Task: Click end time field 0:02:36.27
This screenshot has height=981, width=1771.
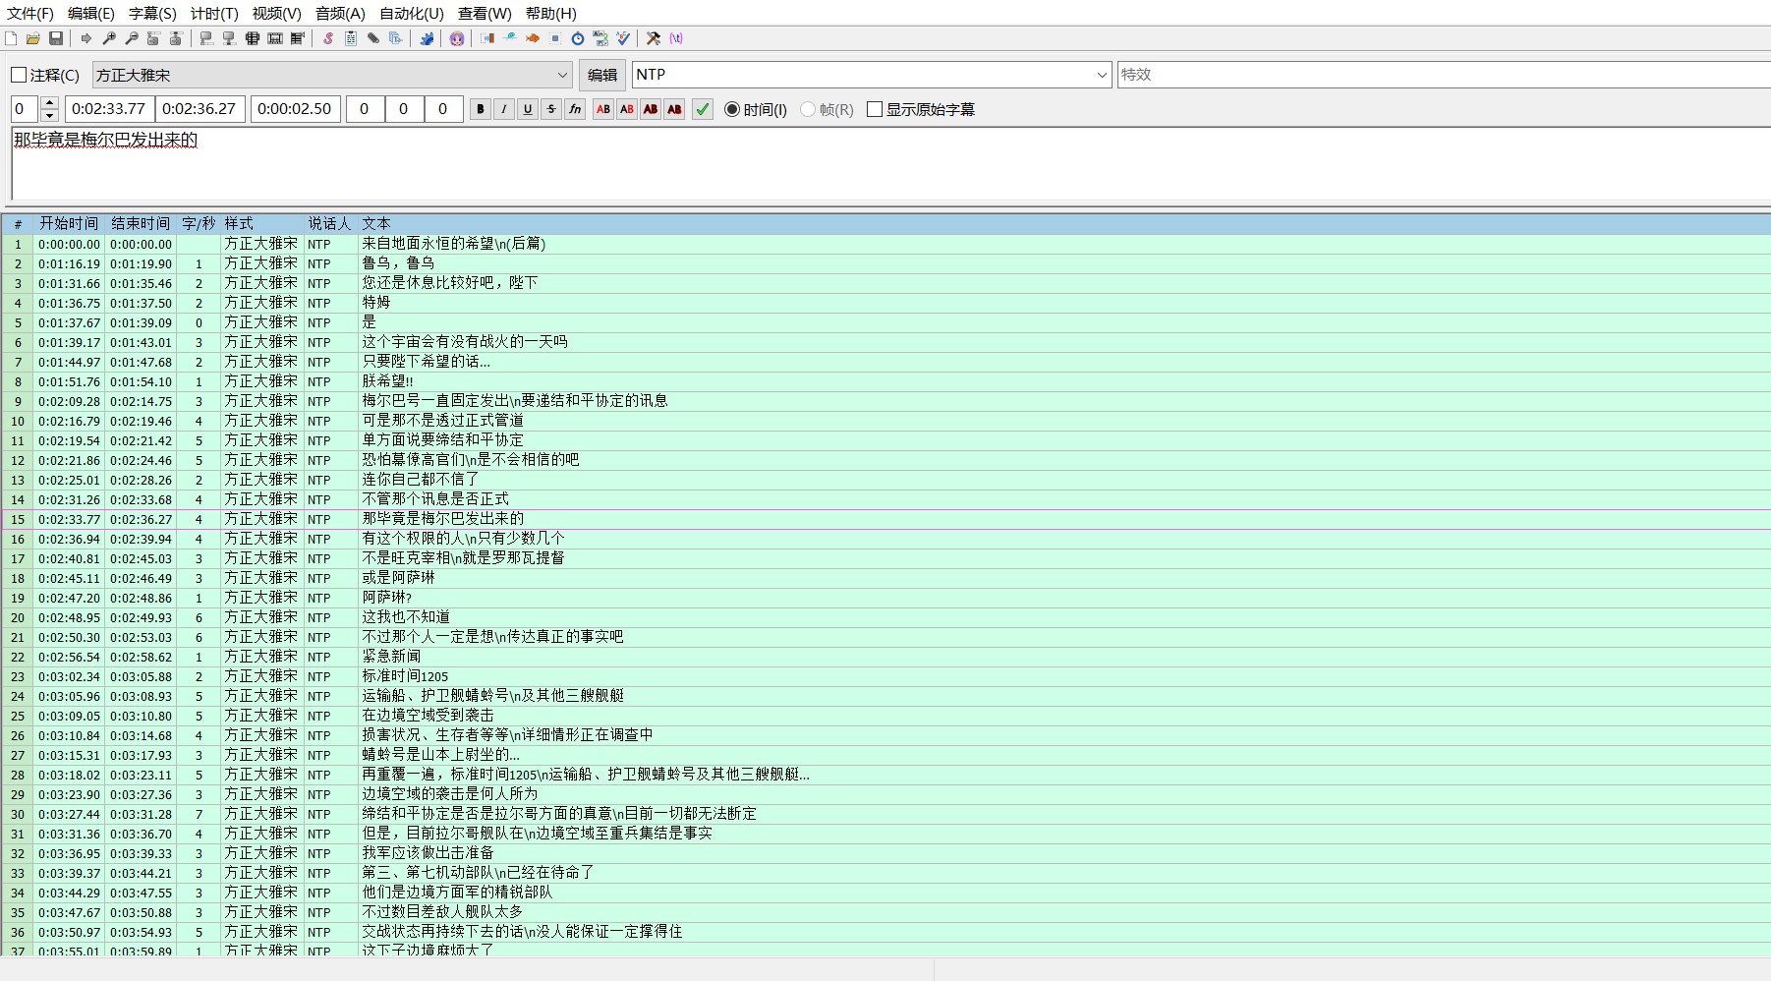Action: 200,109
